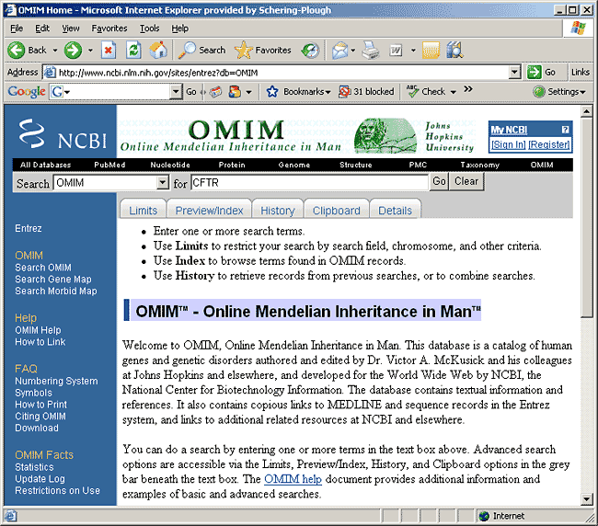
Task: Click the yellow notepad toolbar icon
Action: [431, 50]
